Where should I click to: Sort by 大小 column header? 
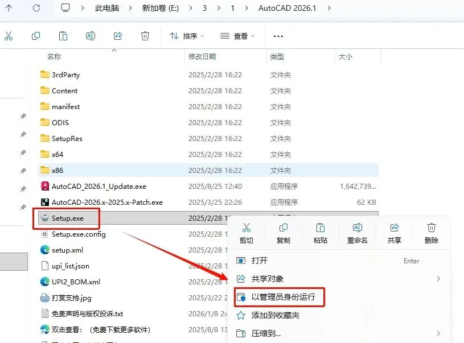[346, 56]
